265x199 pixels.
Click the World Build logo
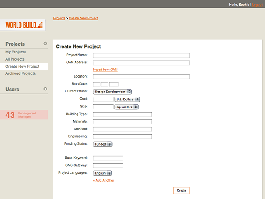[23, 25]
